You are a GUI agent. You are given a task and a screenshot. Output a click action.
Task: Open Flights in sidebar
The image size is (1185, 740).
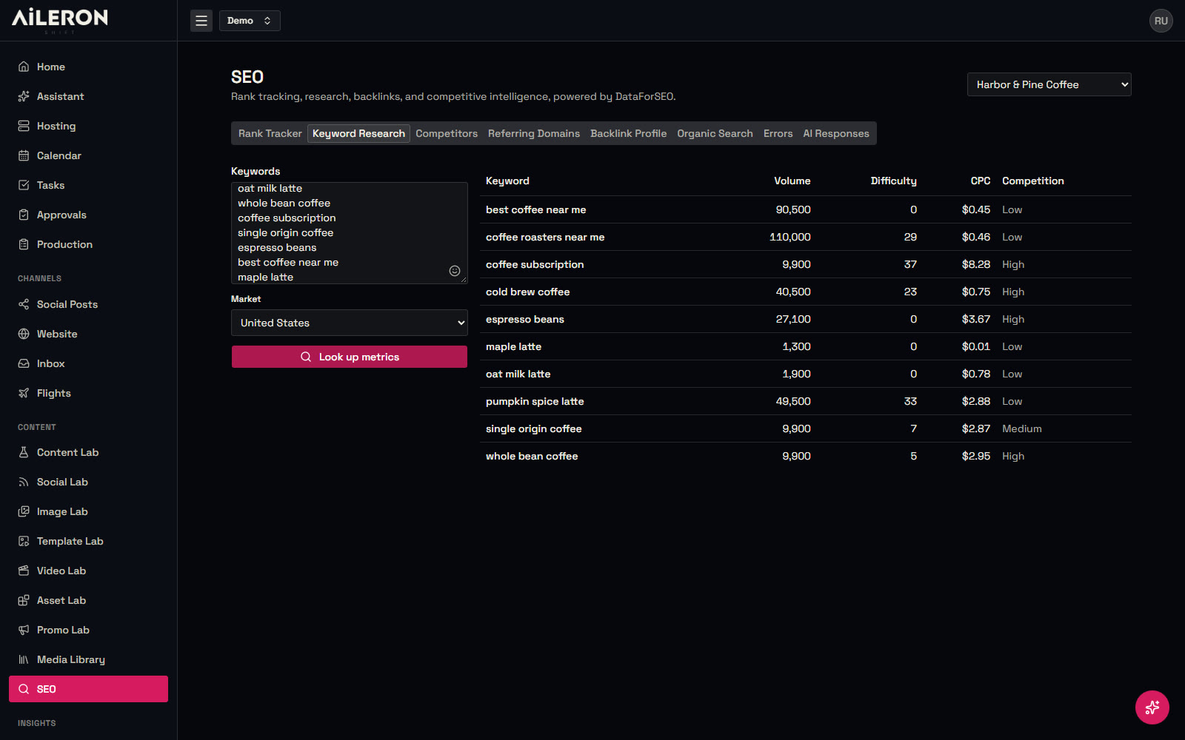pyautogui.click(x=88, y=393)
